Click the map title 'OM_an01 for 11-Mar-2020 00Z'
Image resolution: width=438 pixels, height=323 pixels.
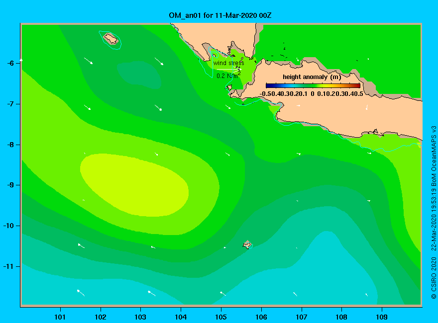[x=220, y=15]
